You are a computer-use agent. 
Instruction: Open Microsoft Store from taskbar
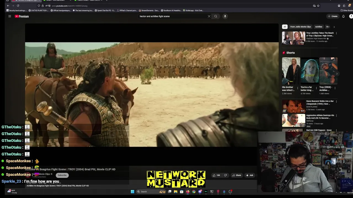coord(181,192)
